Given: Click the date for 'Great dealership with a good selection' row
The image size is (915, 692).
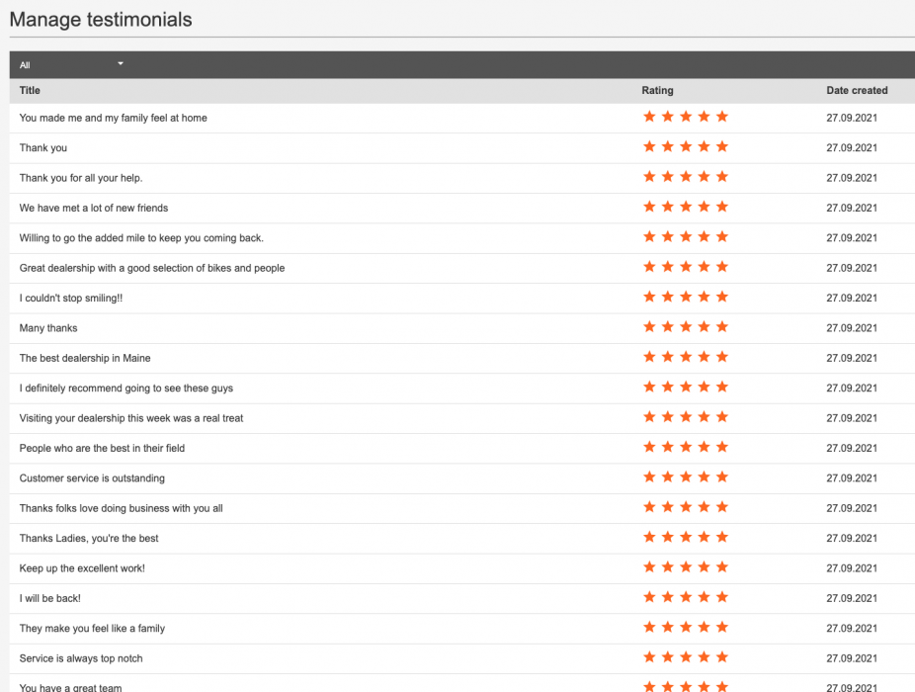Looking at the screenshot, I should [x=852, y=268].
